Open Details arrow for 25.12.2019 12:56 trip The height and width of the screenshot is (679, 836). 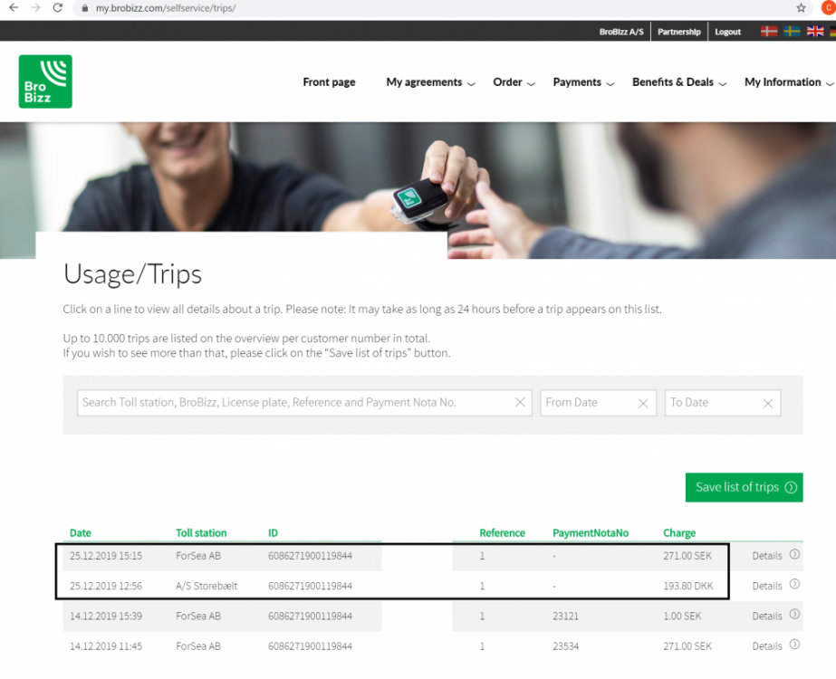tap(794, 584)
